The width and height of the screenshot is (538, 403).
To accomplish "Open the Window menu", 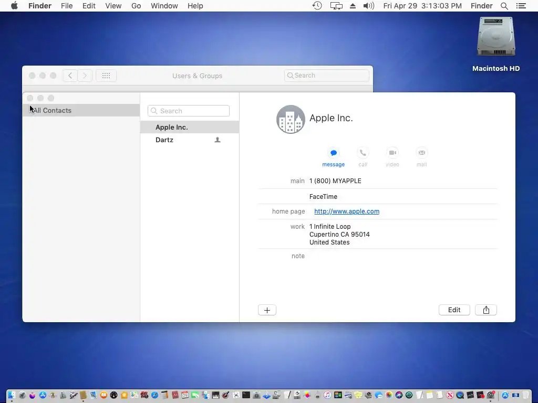I will coord(164,6).
